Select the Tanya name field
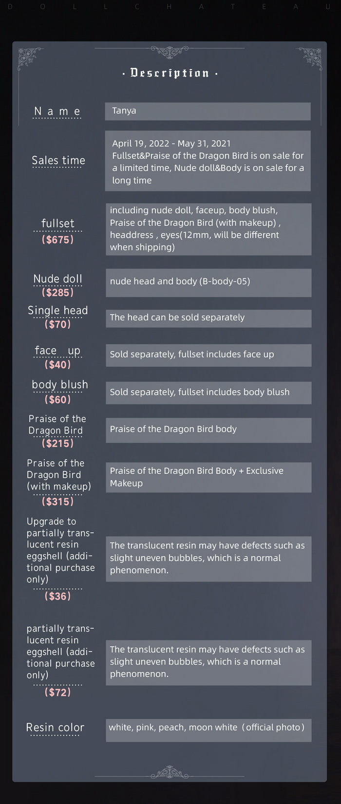The image size is (341, 804). click(208, 111)
